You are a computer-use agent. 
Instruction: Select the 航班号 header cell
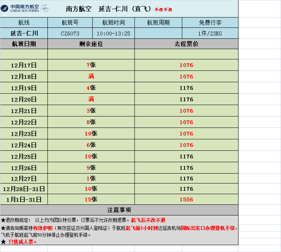(70, 22)
